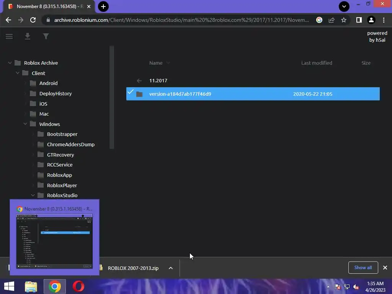392x294 pixels.
Task: Sort files by Name column
Action: (x=156, y=63)
